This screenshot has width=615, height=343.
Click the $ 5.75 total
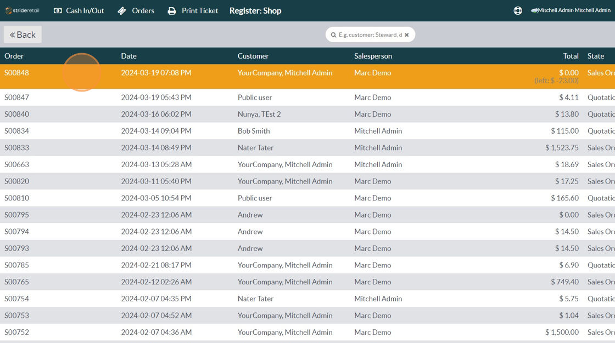[569, 299]
